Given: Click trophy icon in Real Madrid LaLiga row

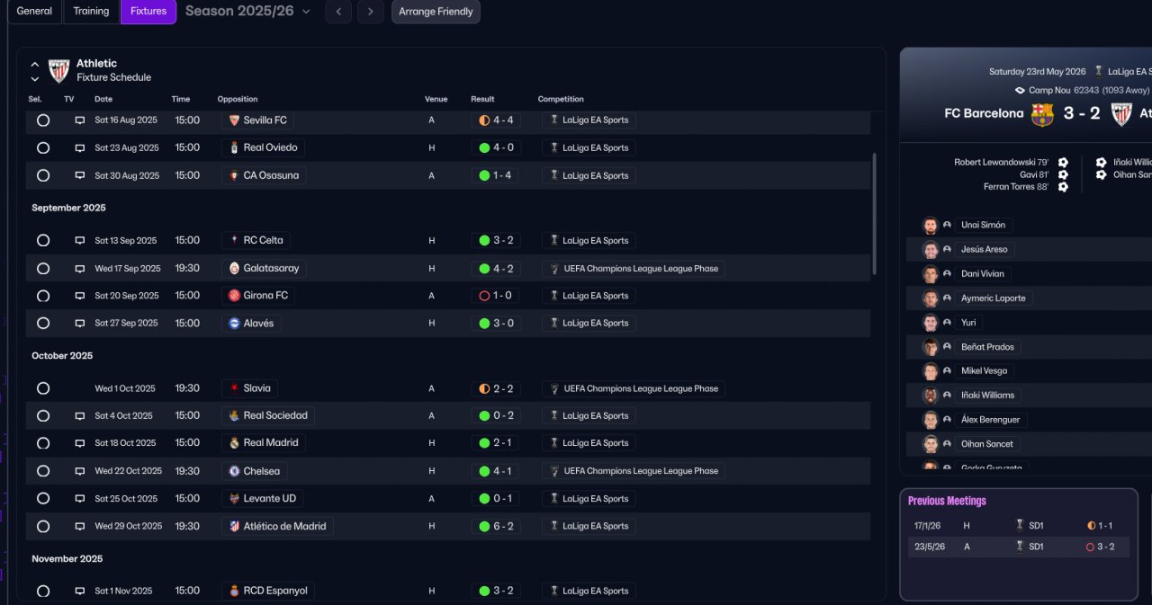Looking at the screenshot, I should point(554,442).
